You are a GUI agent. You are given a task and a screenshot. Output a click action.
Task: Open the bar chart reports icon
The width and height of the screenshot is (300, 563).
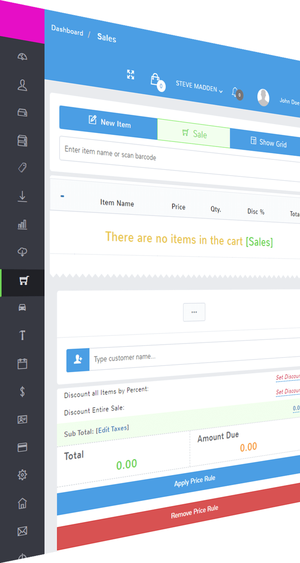[x=22, y=225]
